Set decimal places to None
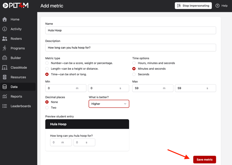The image size is (232, 165). click(x=47, y=102)
